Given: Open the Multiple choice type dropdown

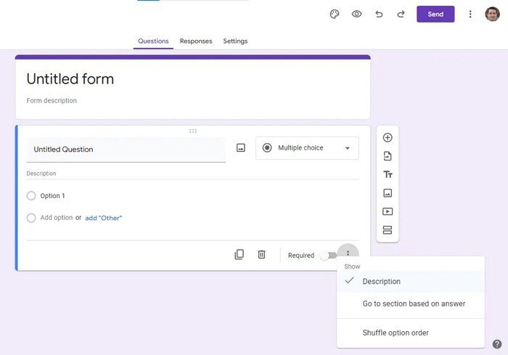Looking at the screenshot, I should (x=307, y=148).
